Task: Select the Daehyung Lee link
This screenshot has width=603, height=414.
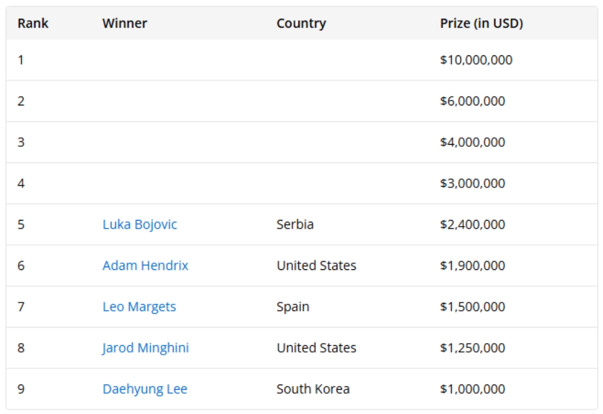Action: [x=145, y=389]
